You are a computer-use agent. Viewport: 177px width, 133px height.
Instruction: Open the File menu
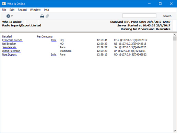(4, 10)
